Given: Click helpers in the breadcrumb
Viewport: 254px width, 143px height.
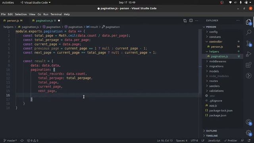Looking at the screenshot, I should pyautogui.click(x=8, y=27).
